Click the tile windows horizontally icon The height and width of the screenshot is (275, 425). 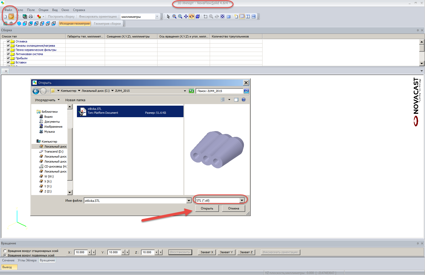pos(254,17)
